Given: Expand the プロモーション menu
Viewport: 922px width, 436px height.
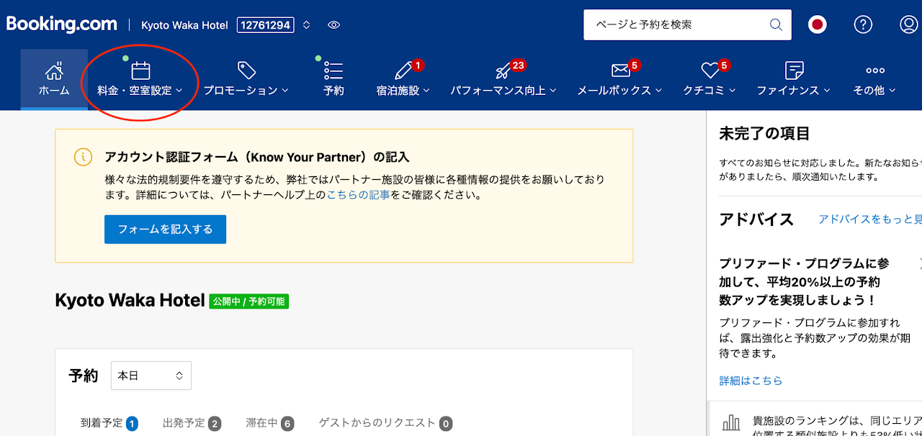Looking at the screenshot, I should coord(246,79).
